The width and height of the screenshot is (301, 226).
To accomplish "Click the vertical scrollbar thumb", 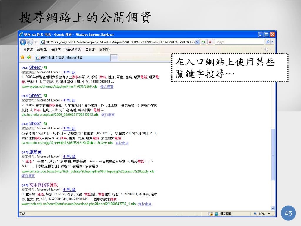I will point(273,154).
